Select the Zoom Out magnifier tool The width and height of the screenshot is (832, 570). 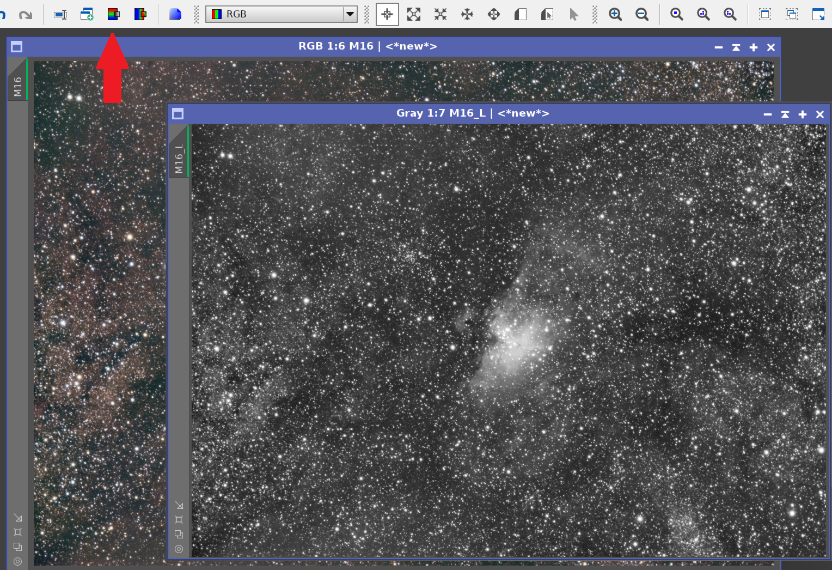coord(642,14)
